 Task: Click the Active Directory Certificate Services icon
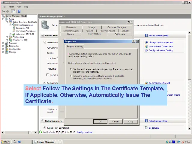click(x=11, y=22)
